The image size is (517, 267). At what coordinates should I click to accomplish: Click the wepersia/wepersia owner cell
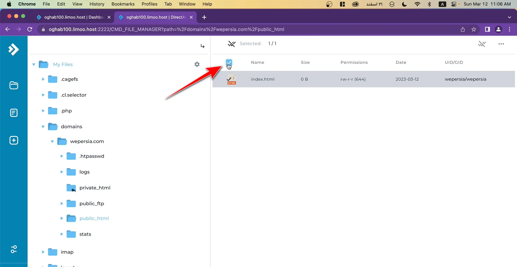(466, 79)
